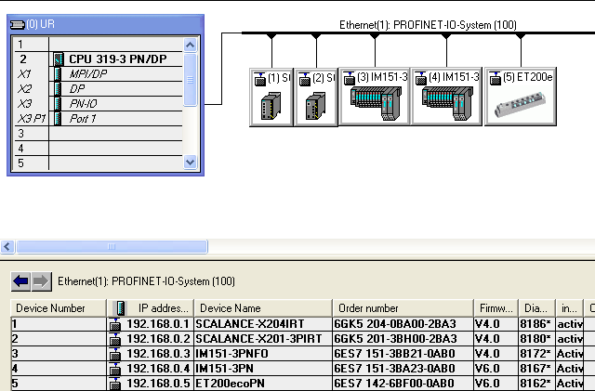Select the (3) IM151-3 station image

pyautogui.click(x=376, y=103)
